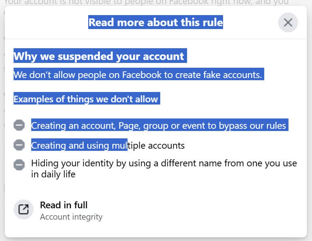Click the Why we suspended your account heading

pyautogui.click(x=99, y=56)
